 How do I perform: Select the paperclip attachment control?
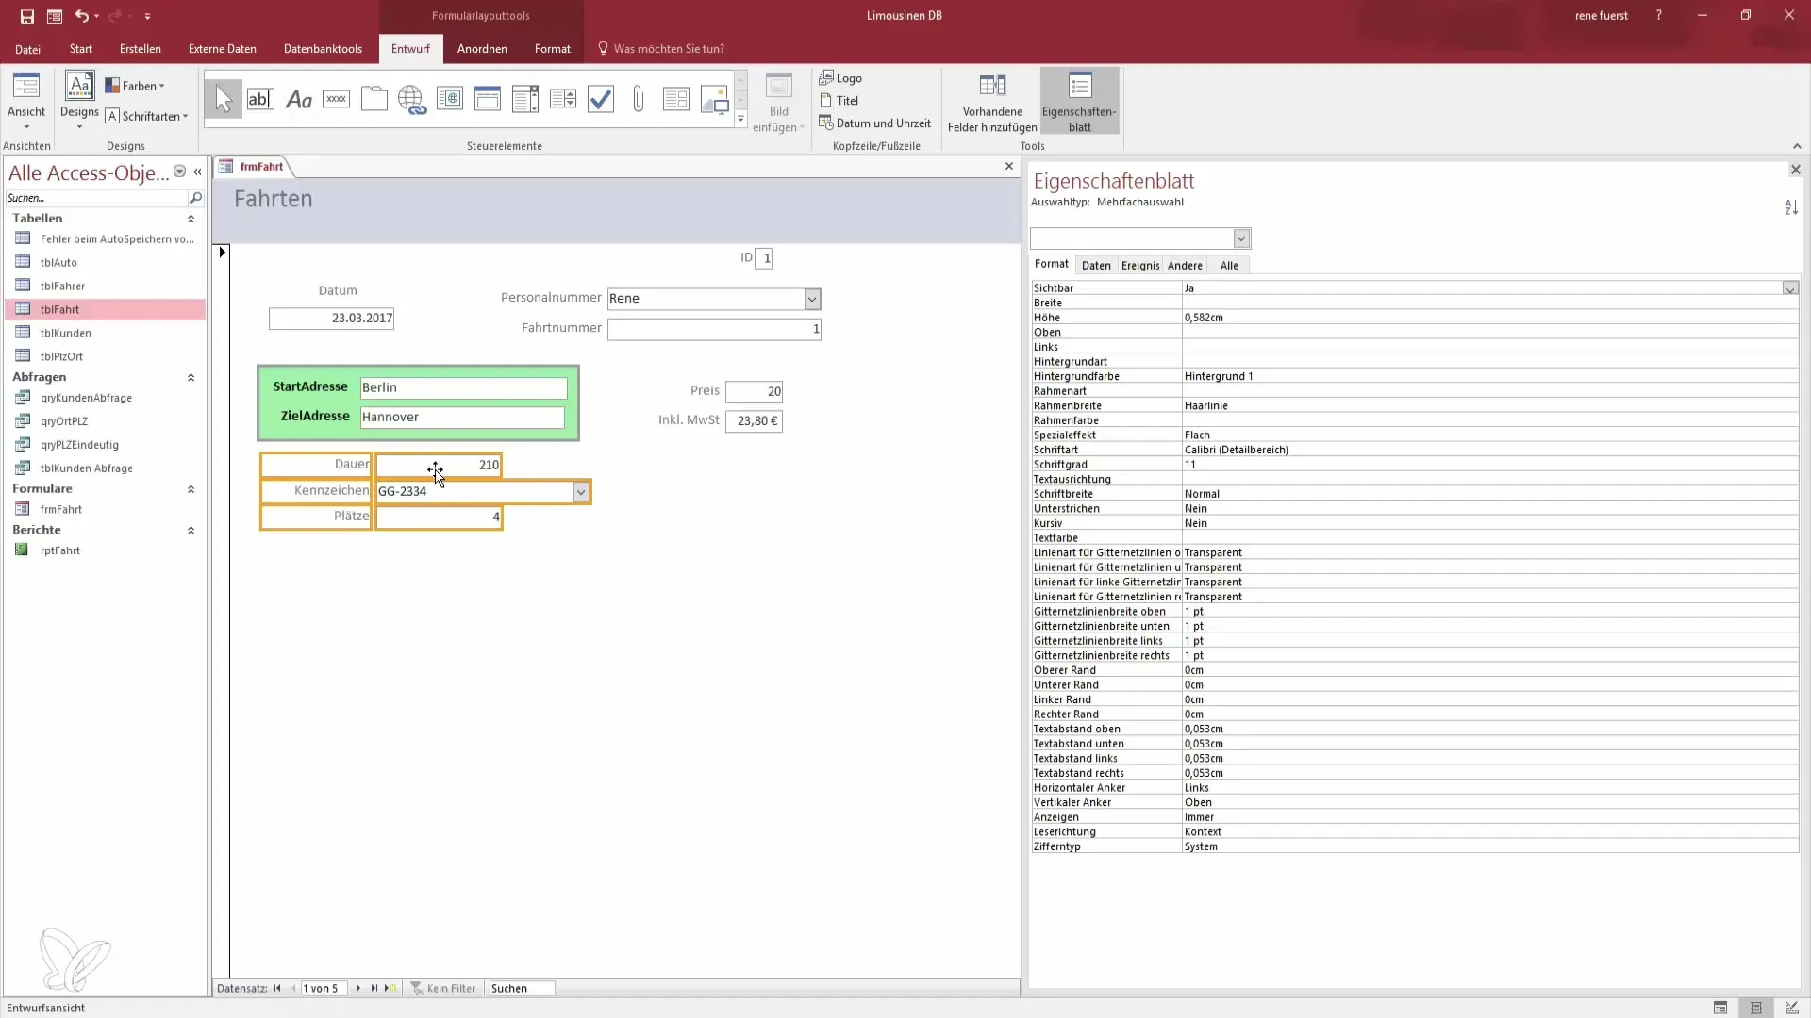639,99
